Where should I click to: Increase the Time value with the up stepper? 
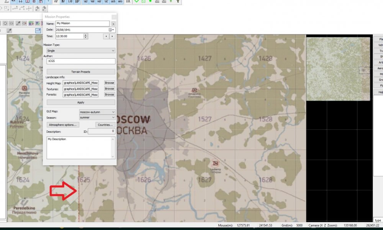[x=86, y=34]
